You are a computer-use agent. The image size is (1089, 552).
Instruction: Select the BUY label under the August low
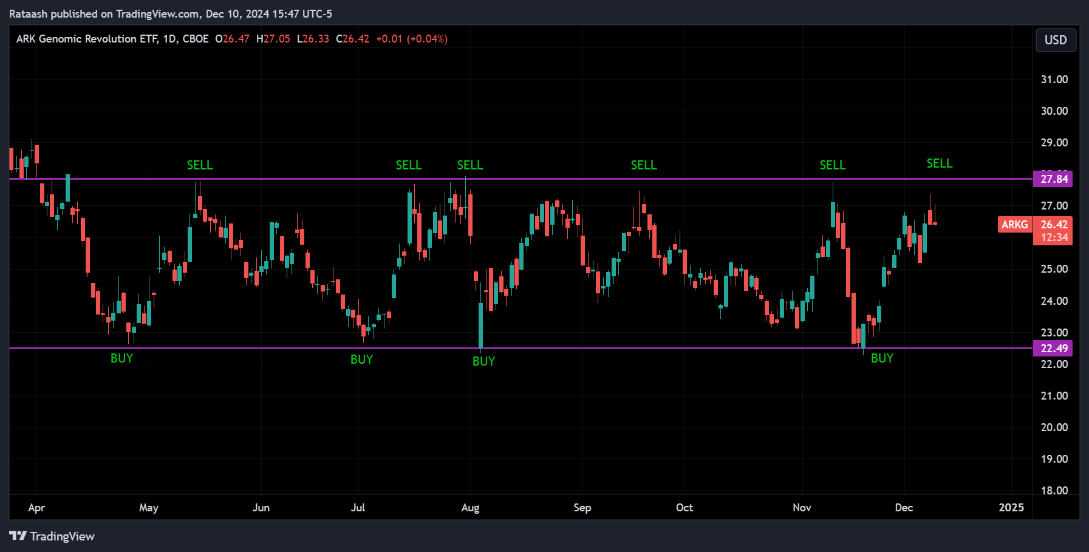click(483, 361)
